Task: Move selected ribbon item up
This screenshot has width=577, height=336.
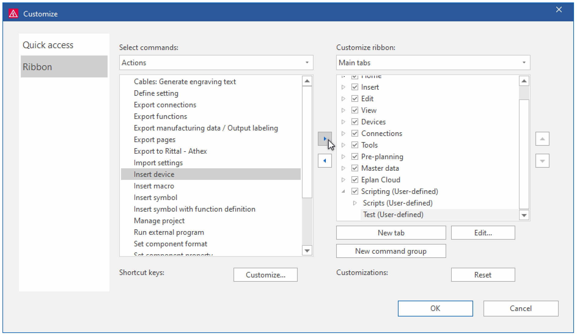Action: pos(542,139)
